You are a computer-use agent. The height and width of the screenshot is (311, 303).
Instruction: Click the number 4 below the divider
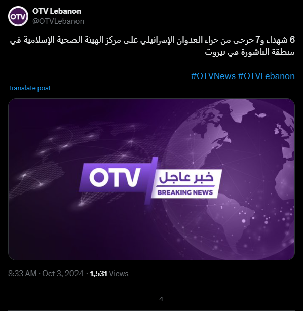(161, 299)
